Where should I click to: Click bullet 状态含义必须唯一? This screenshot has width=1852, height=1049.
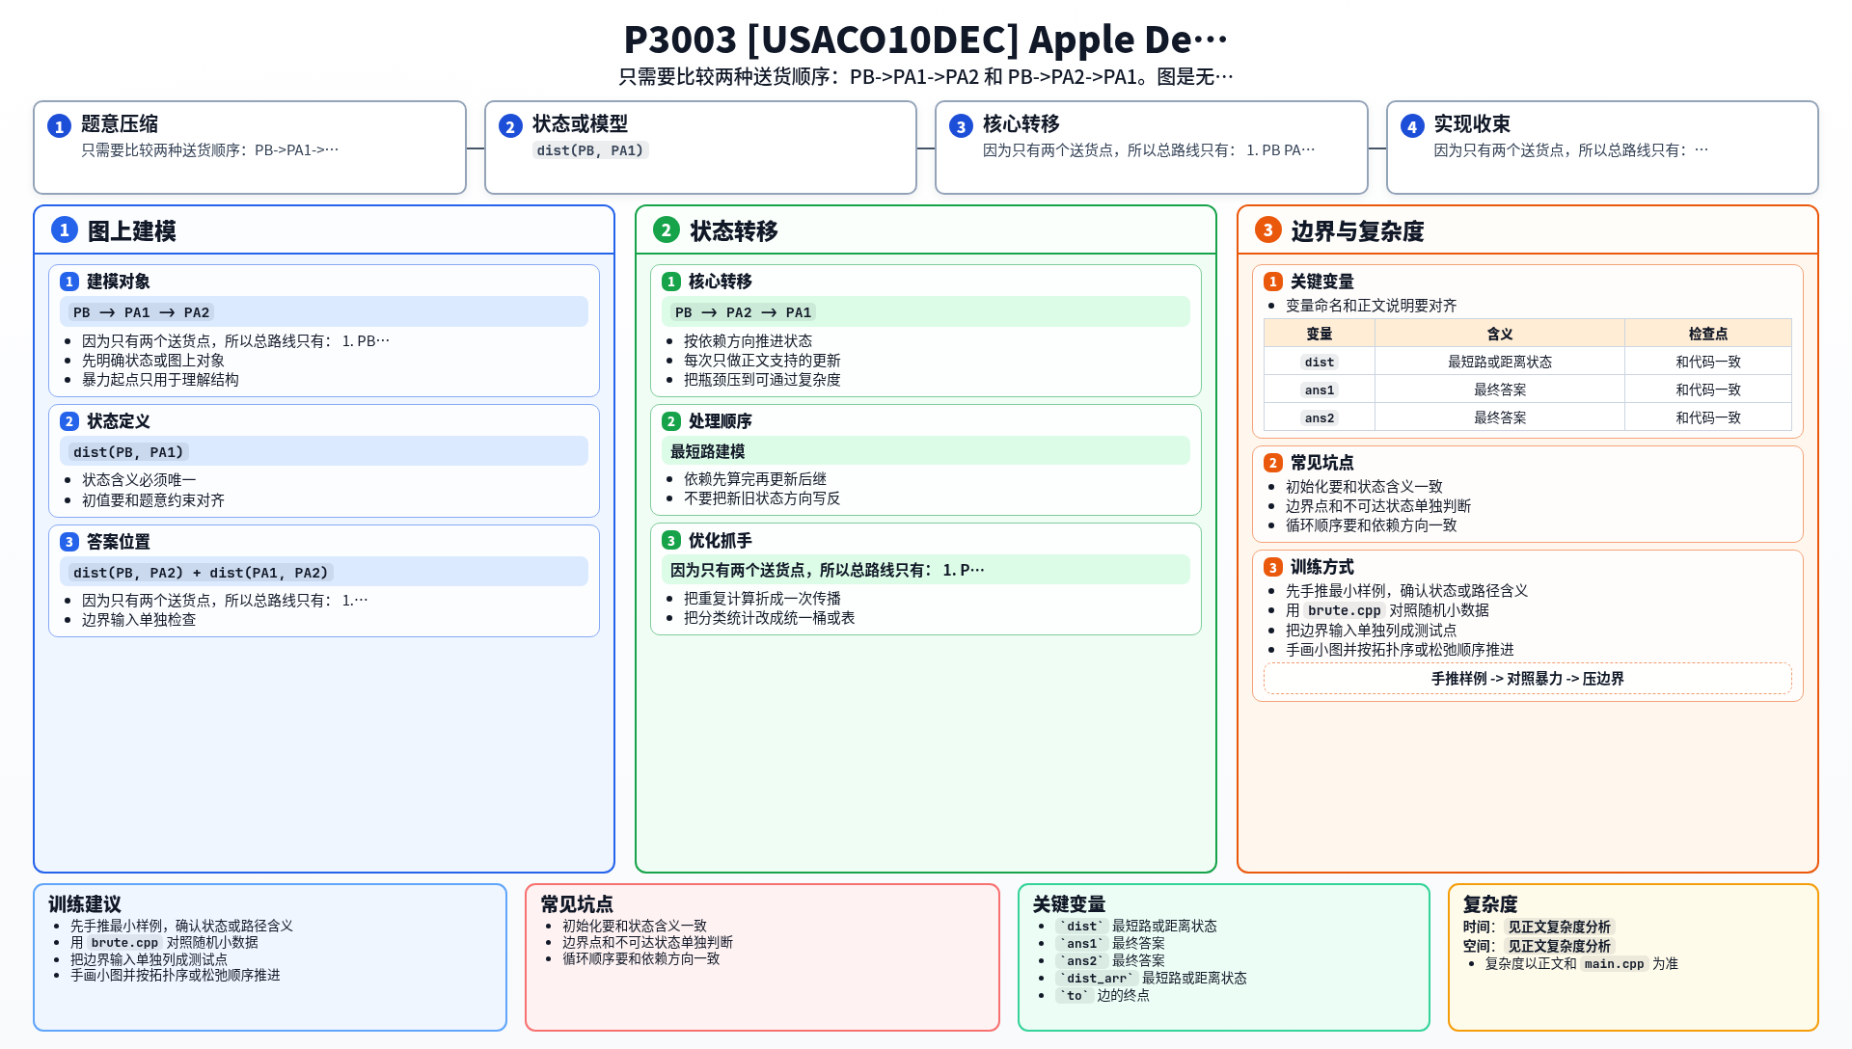139,480
